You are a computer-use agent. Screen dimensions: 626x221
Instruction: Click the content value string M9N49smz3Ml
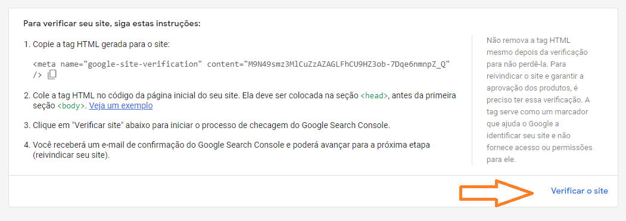(x=347, y=64)
